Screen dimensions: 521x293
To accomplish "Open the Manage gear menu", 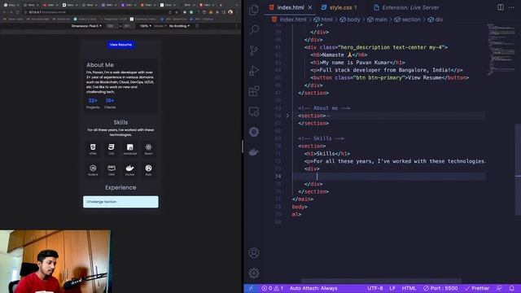I will 254,273.
